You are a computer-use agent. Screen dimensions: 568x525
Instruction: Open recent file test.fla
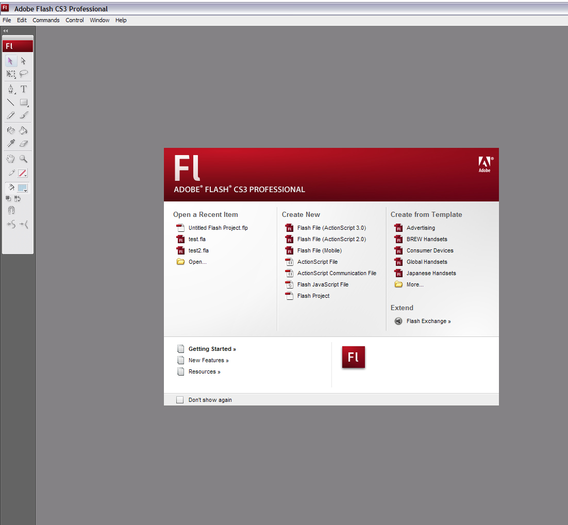tap(191, 239)
